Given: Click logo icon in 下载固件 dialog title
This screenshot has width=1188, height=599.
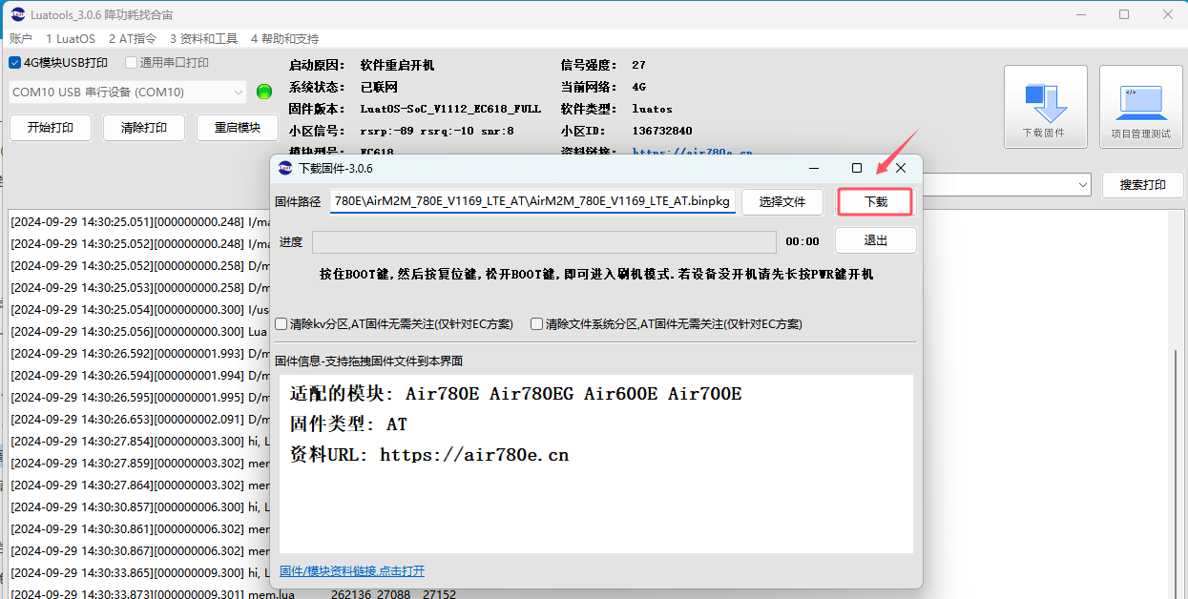Looking at the screenshot, I should tap(285, 168).
